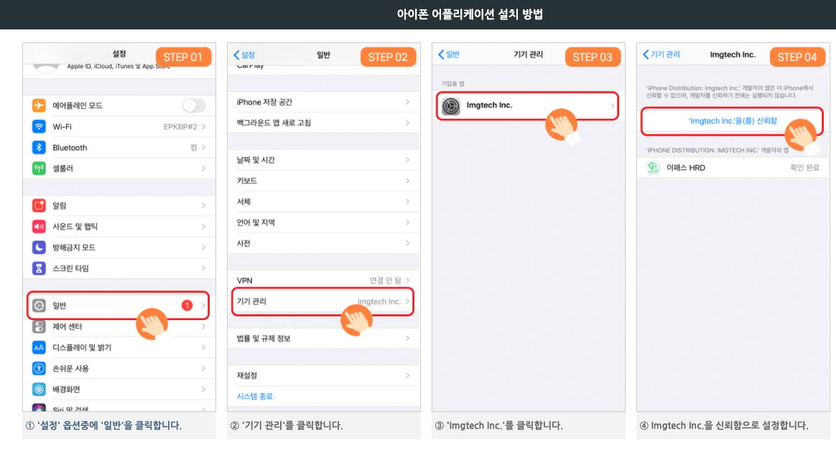Expand the iPhone 저장 공간 row chevron
The height and width of the screenshot is (455, 836).
coord(407,103)
